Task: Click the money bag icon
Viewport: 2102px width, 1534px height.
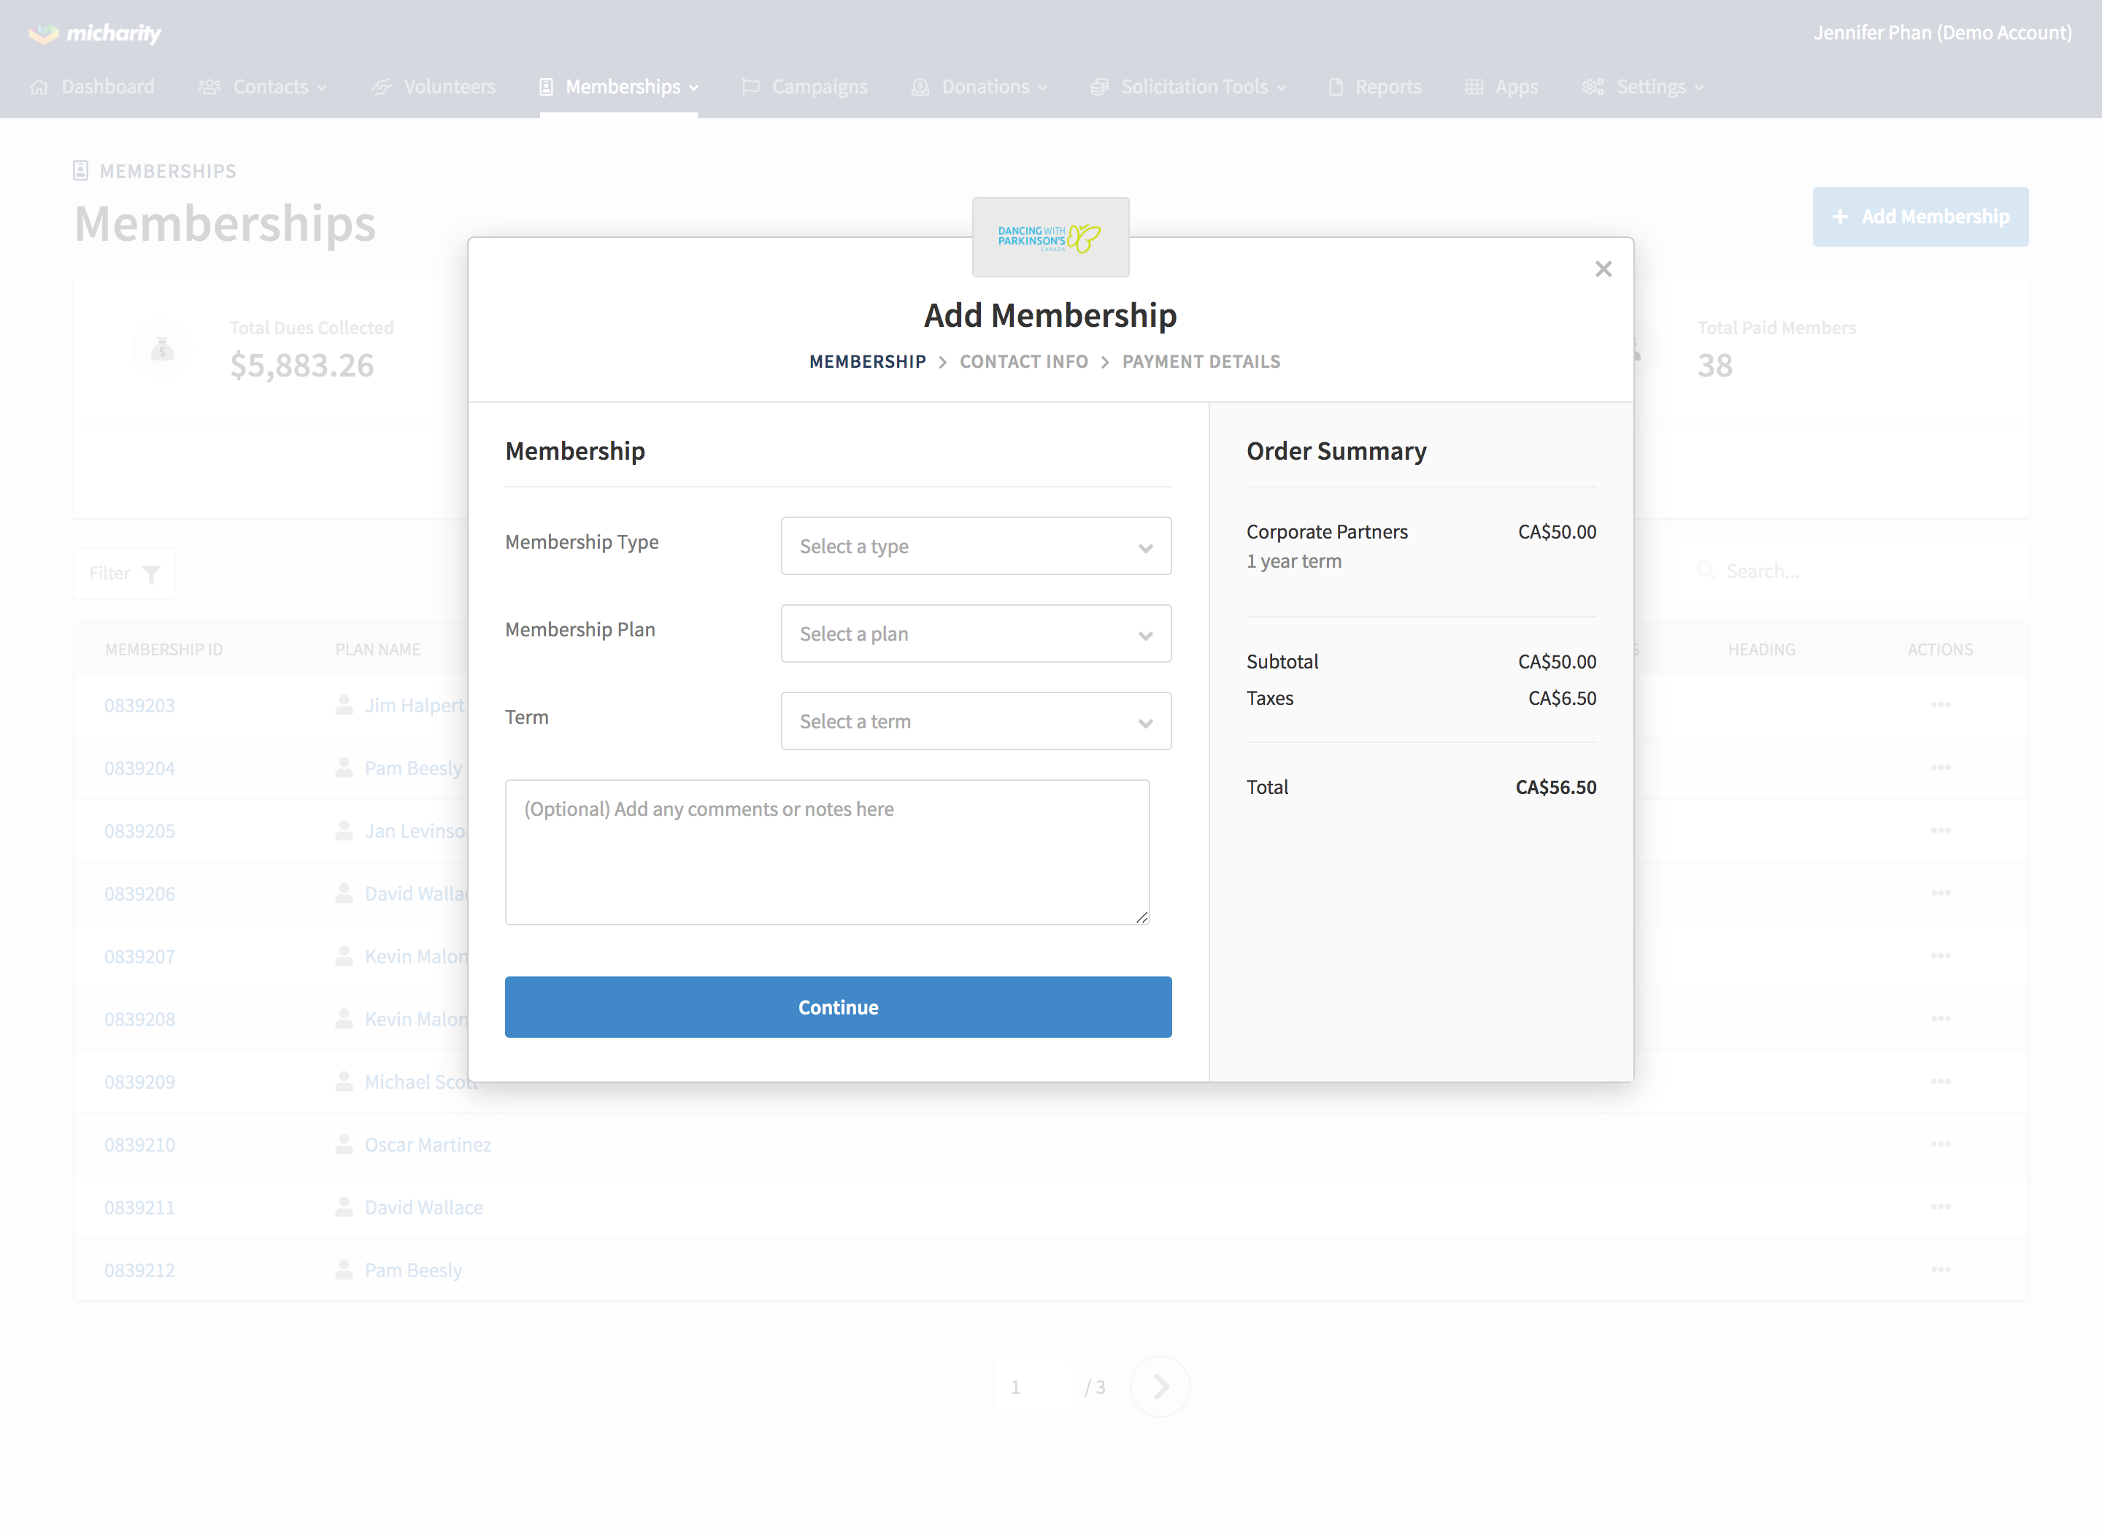Action: [163, 349]
